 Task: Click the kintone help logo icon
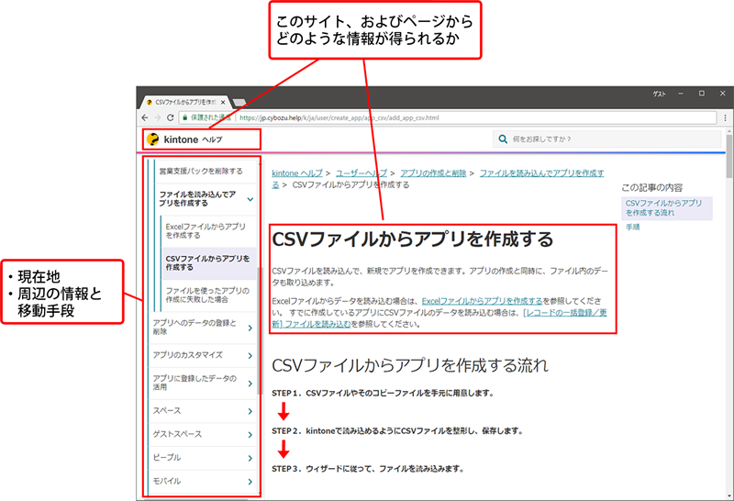point(152,139)
